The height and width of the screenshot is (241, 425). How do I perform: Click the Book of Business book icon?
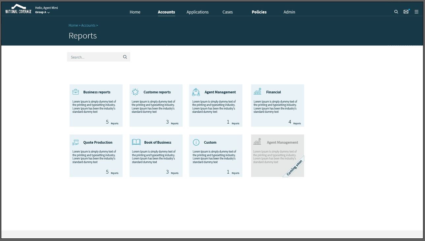click(x=136, y=142)
